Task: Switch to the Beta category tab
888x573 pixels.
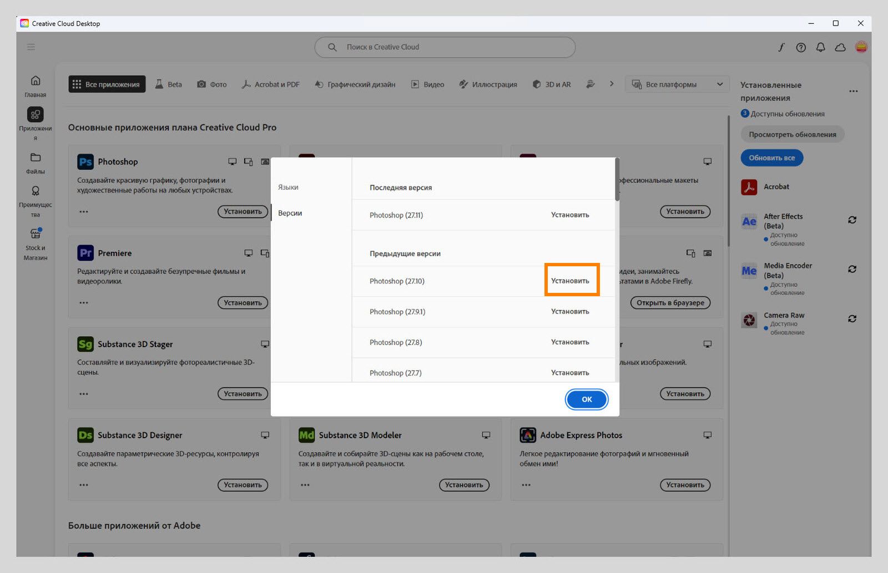Action: (168, 84)
